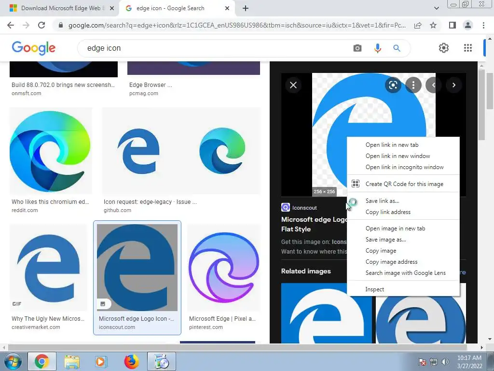Open a new browser tab
494x371 pixels.
(x=246, y=8)
